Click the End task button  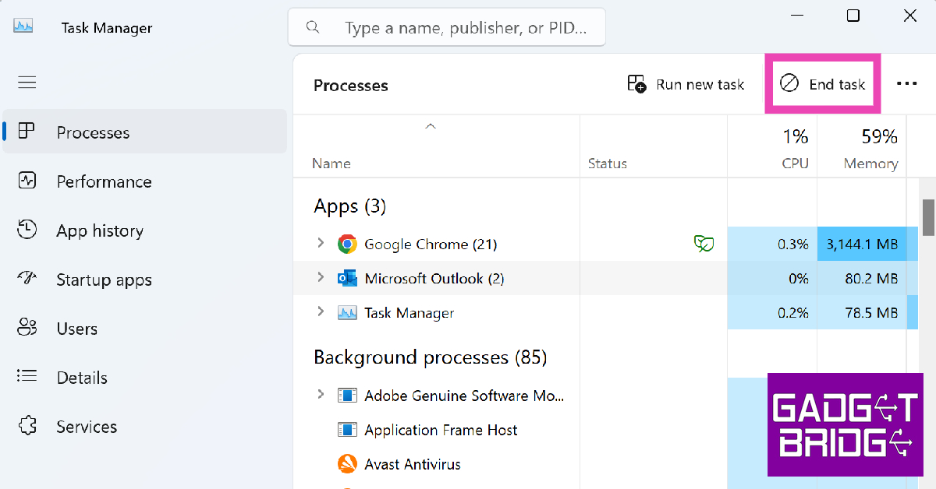pyautogui.click(x=824, y=84)
